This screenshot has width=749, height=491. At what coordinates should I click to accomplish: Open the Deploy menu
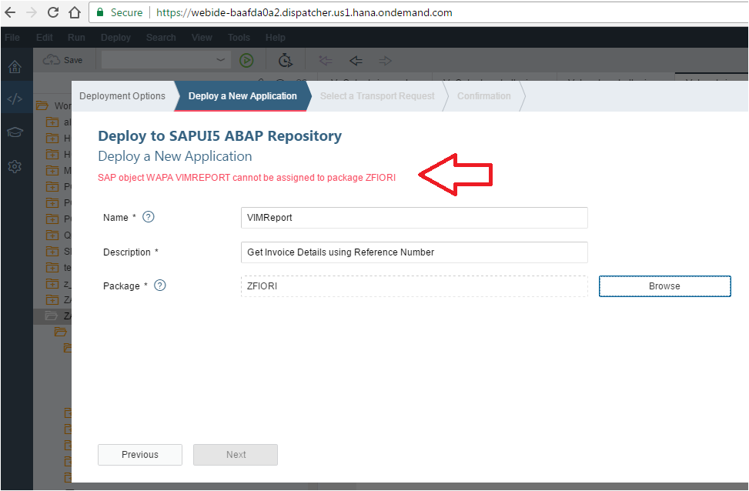115,37
